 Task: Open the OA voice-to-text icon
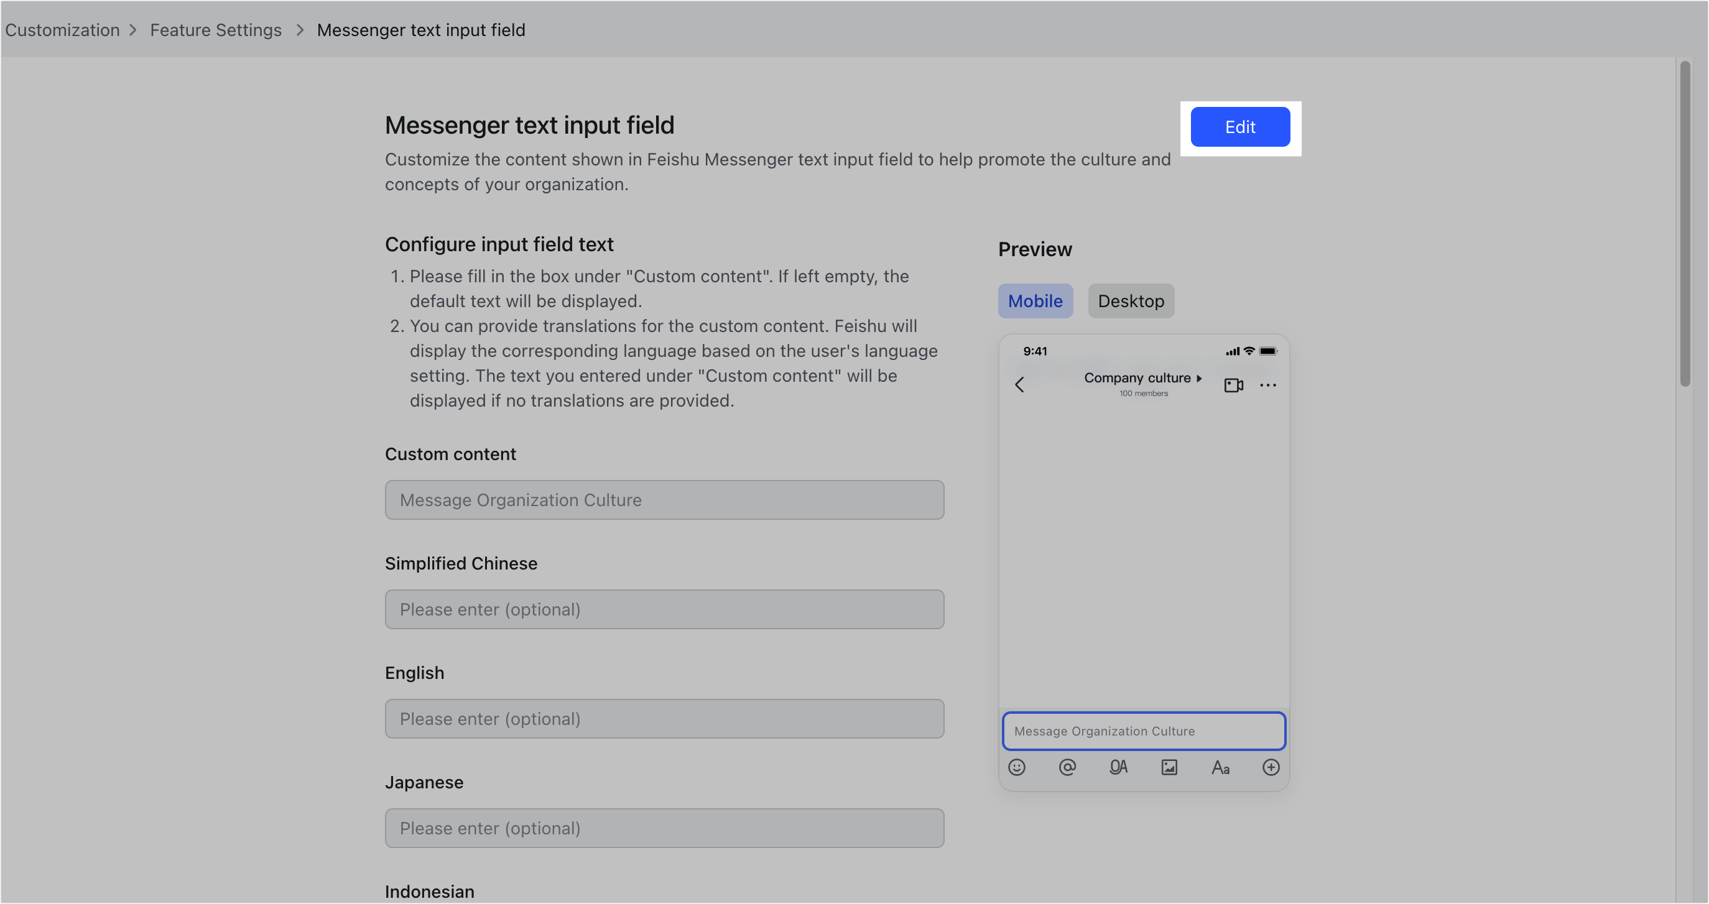point(1119,767)
